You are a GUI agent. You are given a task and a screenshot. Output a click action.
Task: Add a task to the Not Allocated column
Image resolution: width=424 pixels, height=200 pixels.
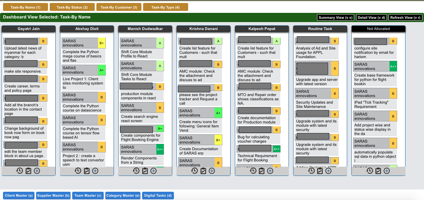pyautogui.click(x=387, y=171)
